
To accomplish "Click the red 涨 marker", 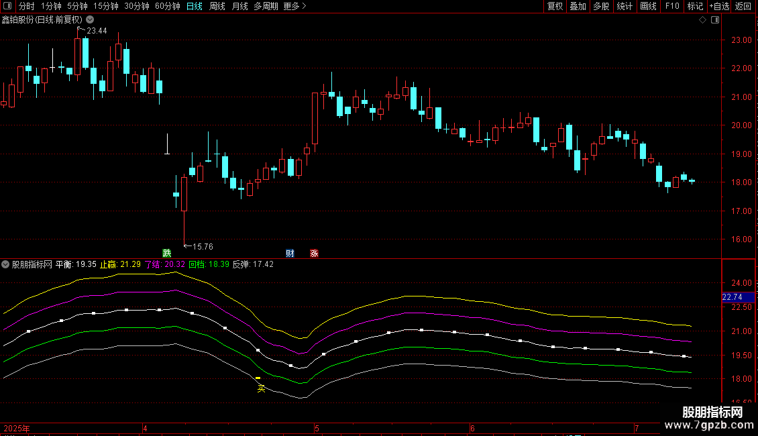I will (314, 253).
